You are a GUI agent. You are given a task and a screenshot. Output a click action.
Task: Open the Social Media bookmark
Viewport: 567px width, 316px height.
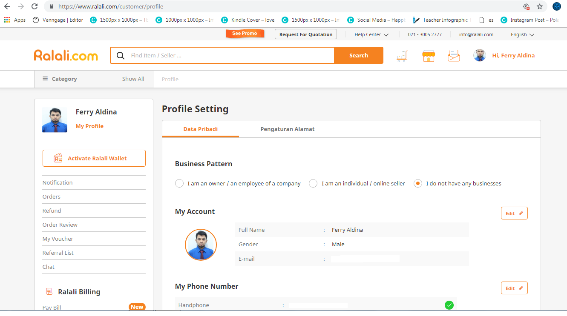(x=376, y=20)
